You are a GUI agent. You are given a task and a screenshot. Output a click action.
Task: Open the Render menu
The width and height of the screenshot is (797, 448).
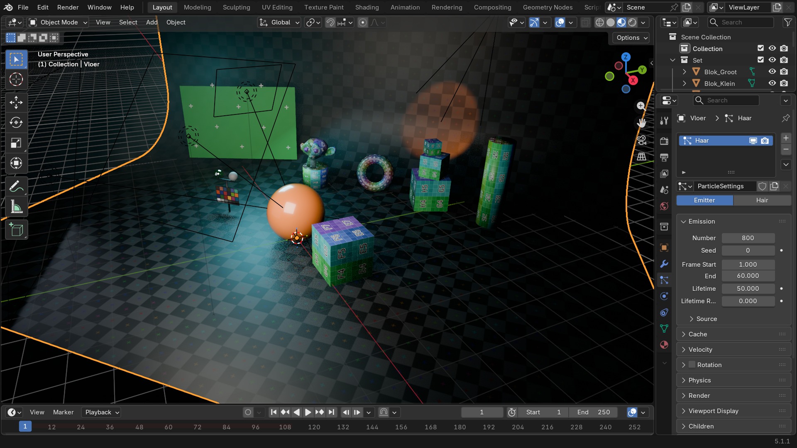point(68,7)
